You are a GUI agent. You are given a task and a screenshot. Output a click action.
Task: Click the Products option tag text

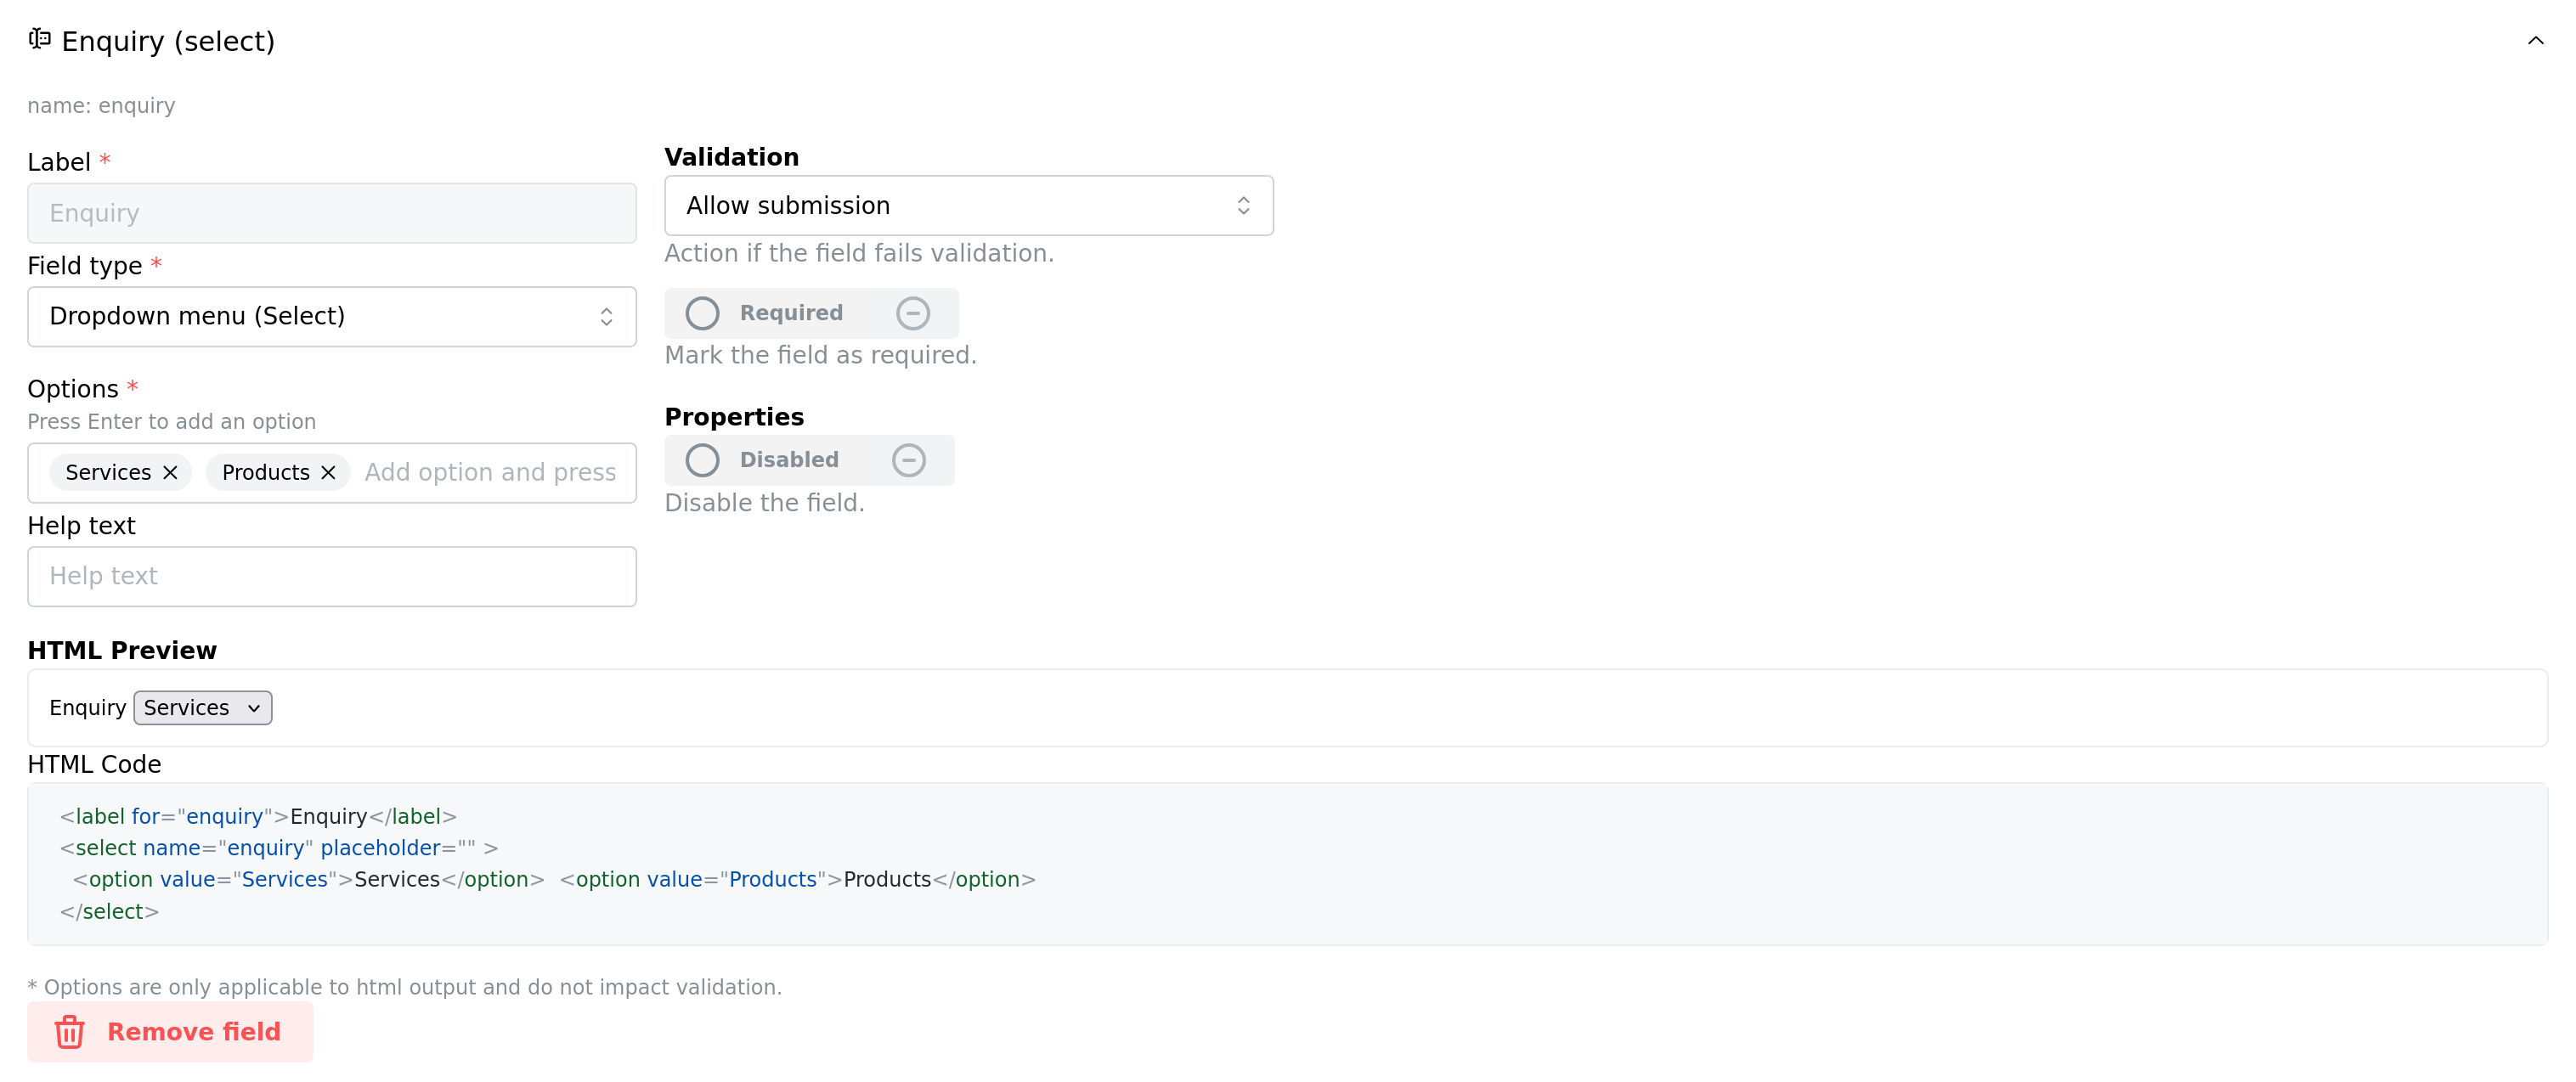click(266, 473)
